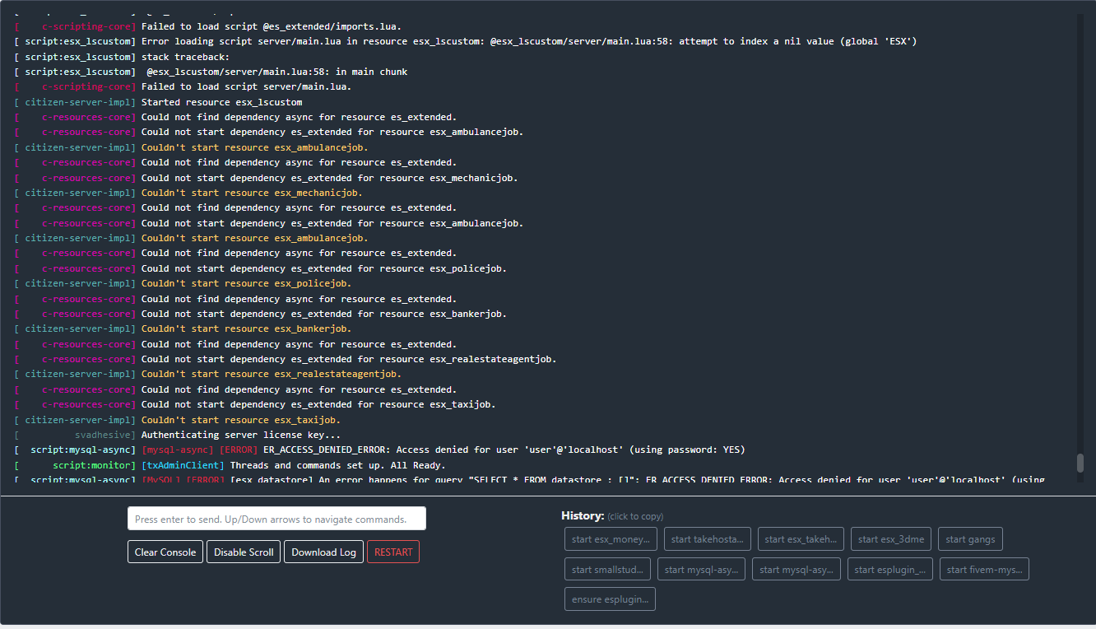Viewport: 1096px width, 629px height.
Task: Click the '(click to copy)' hint text
Action: click(x=635, y=516)
